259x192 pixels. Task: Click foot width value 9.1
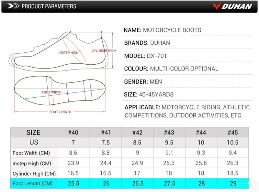tap(169, 153)
